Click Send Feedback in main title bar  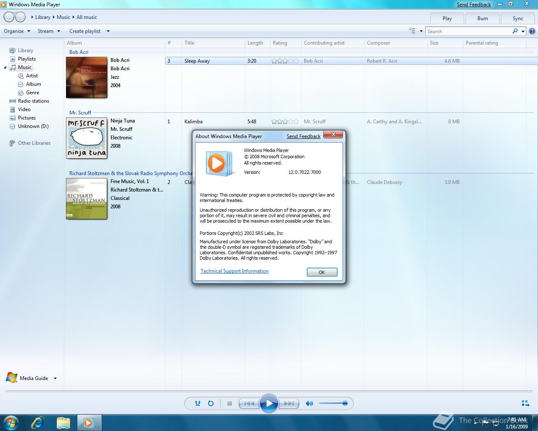(x=474, y=5)
